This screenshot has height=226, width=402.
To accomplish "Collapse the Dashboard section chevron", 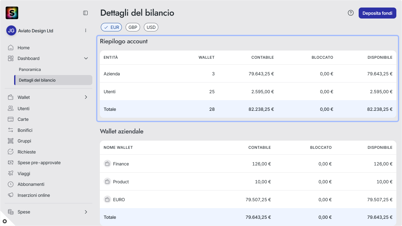I will (86, 58).
